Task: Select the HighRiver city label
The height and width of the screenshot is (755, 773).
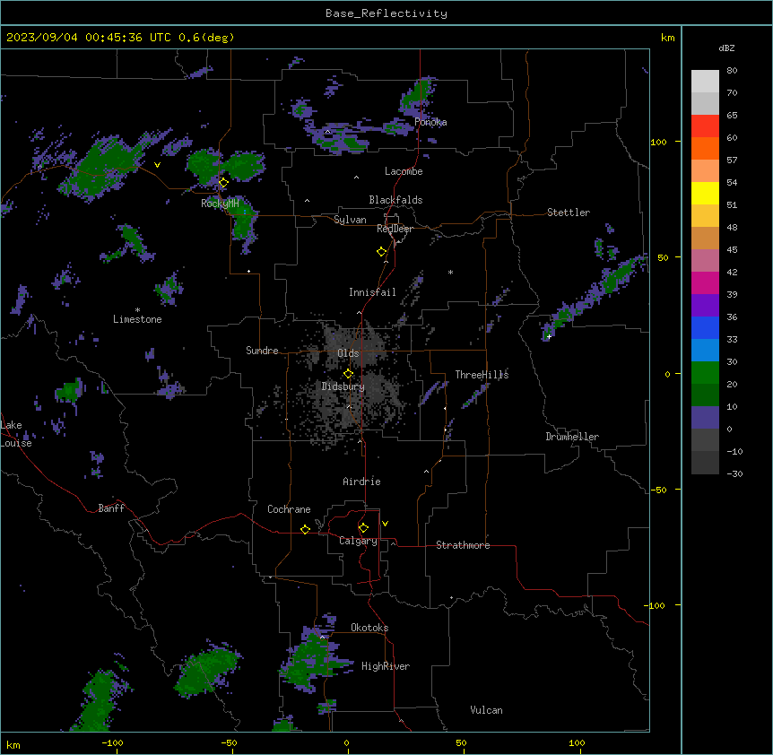Action: pos(386,666)
